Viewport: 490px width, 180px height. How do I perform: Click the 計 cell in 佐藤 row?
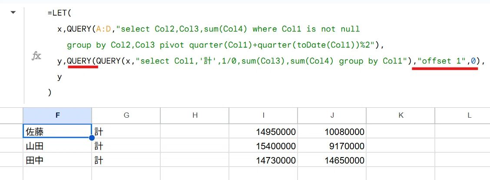pyautogui.click(x=126, y=132)
